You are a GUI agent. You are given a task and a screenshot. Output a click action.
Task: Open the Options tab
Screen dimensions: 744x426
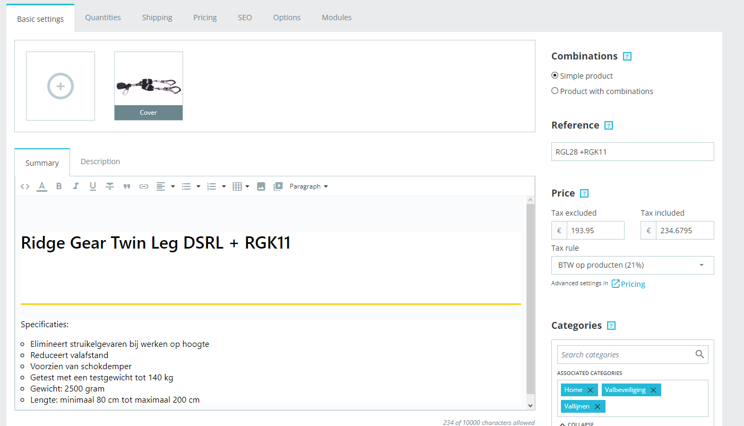287,18
